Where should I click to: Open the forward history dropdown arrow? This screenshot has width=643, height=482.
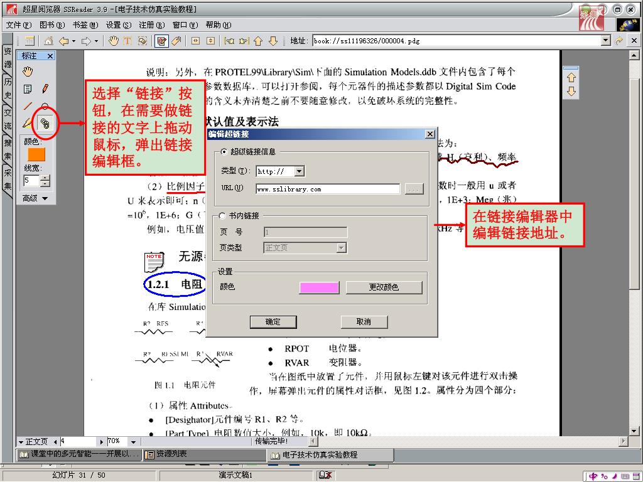pyautogui.click(x=96, y=41)
